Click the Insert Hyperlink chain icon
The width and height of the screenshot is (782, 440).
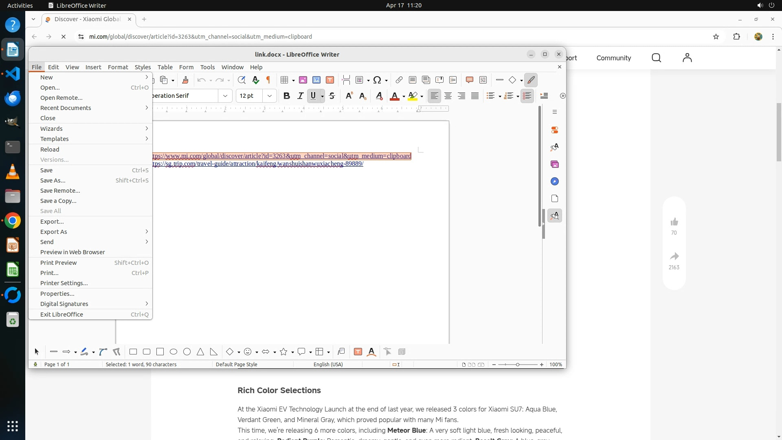(x=399, y=80)
